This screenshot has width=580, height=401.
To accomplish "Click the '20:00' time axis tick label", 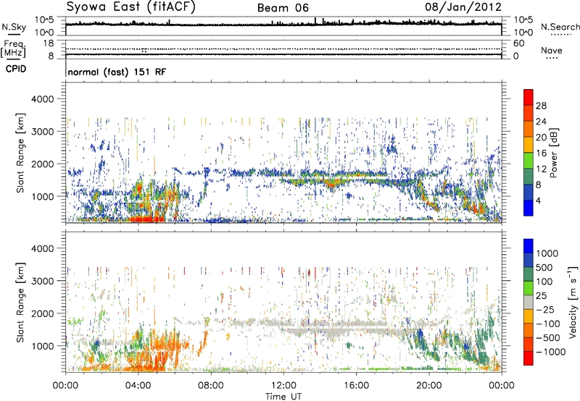I will click(x=428, y=386).
